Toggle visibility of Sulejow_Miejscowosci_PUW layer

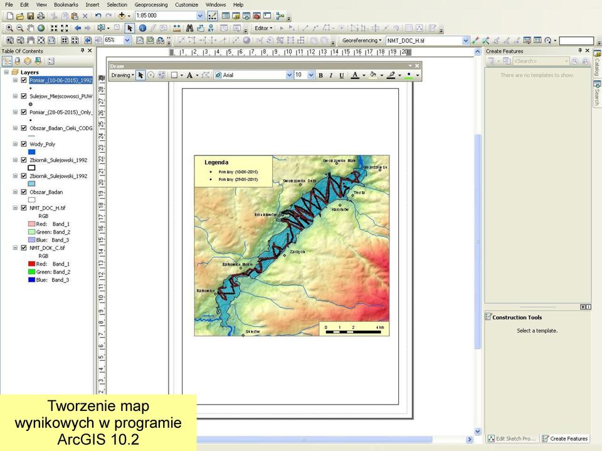click(24, 96)
